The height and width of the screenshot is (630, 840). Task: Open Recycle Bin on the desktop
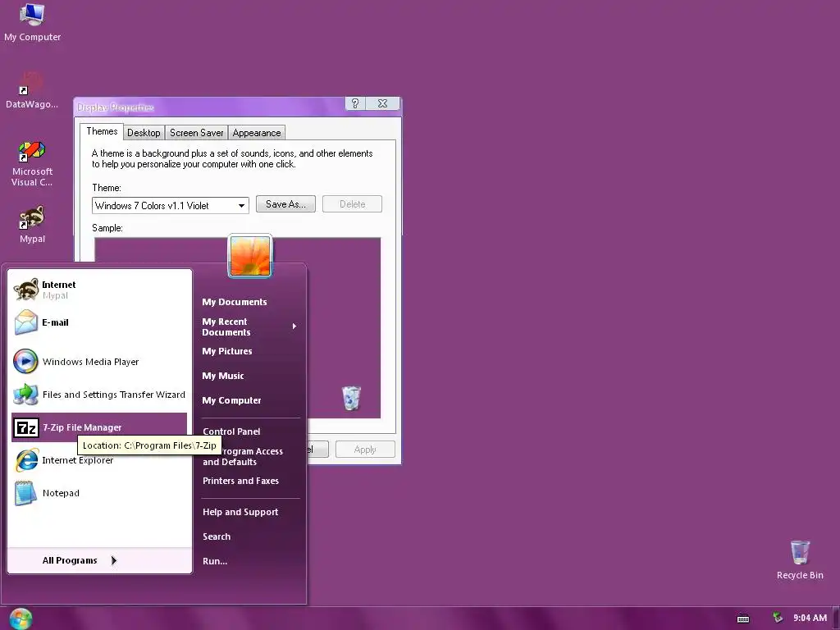(x=800, y=559)
